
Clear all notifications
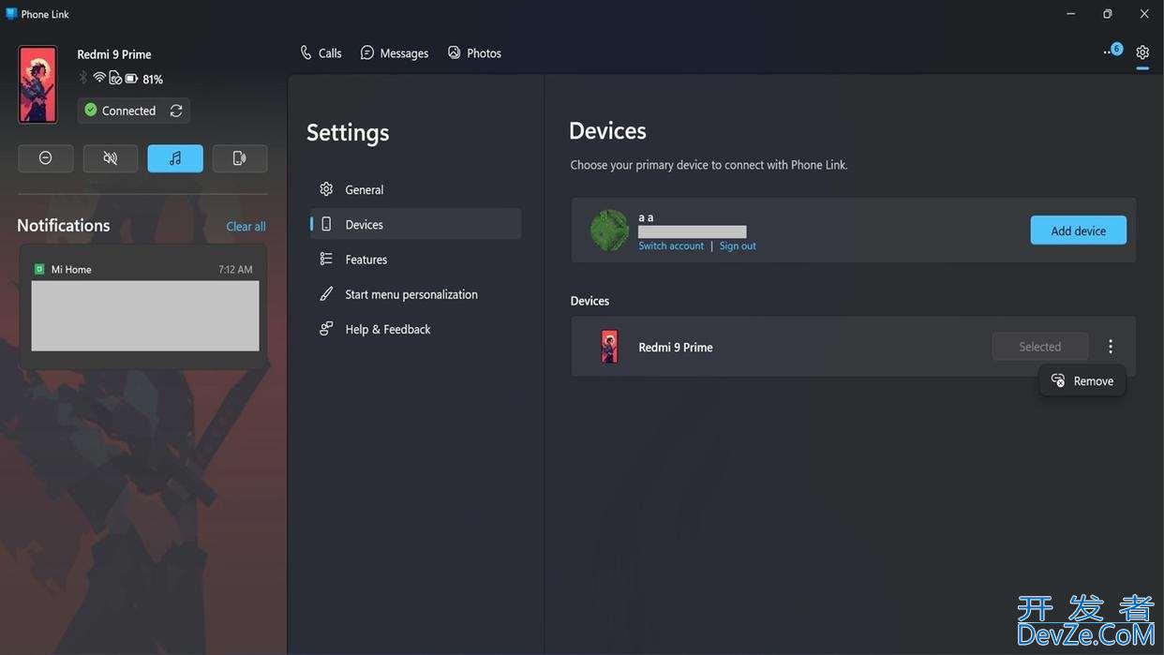click(246, 226)
